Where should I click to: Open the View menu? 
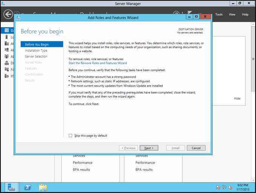[232, 14]
